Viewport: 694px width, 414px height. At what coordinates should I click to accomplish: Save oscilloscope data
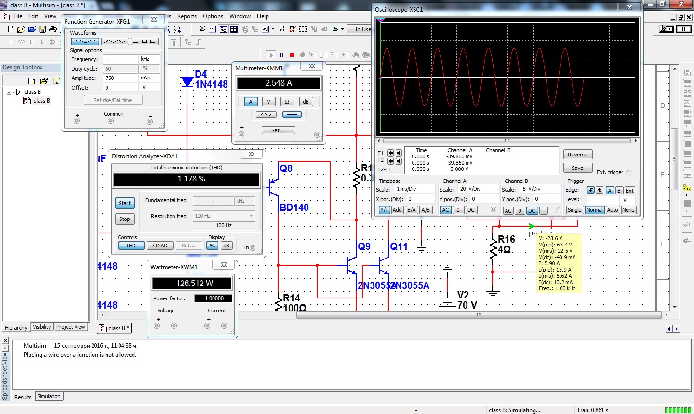pyautogui.click(x=577, y=168)
